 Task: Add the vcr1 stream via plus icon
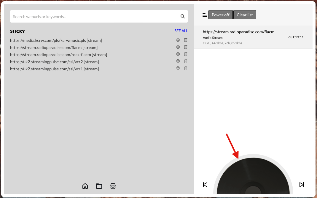(x=178, y=68)
